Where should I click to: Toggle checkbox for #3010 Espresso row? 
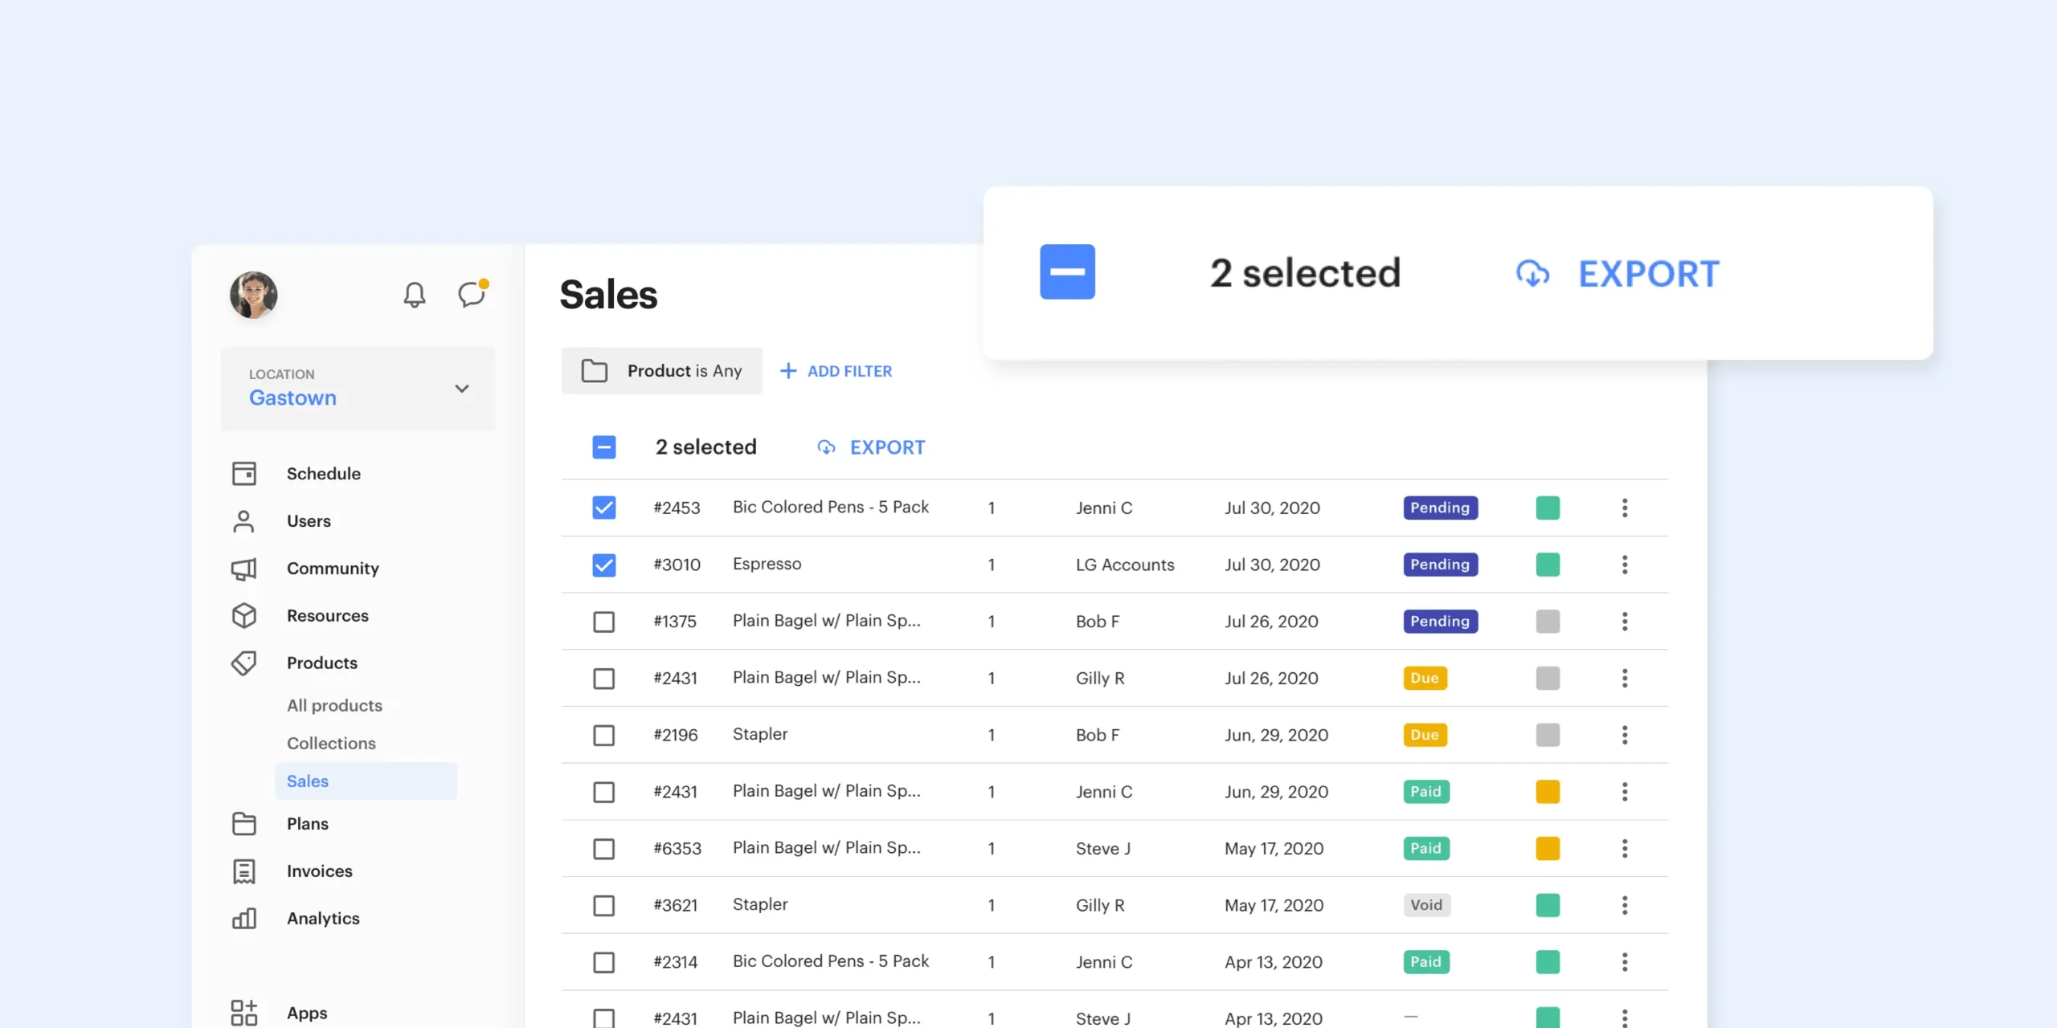[x=603, y=564]
